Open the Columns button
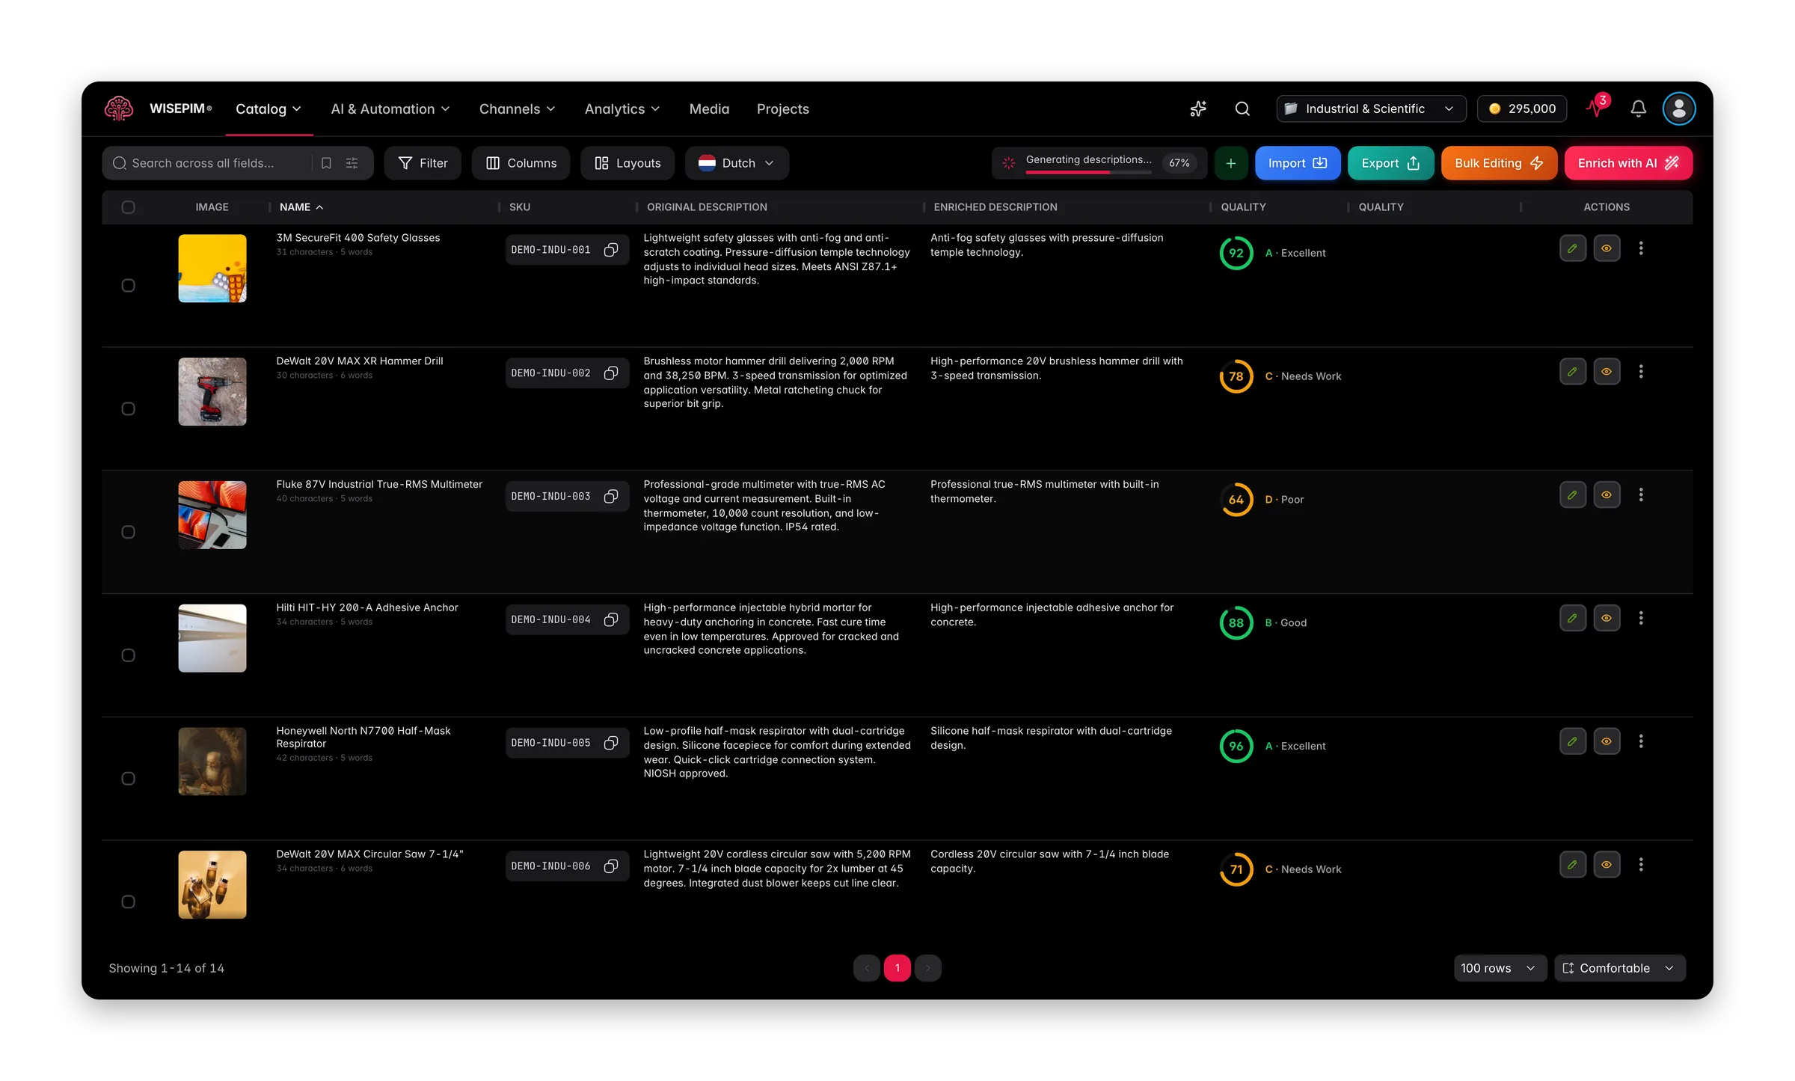 (521, 163)
